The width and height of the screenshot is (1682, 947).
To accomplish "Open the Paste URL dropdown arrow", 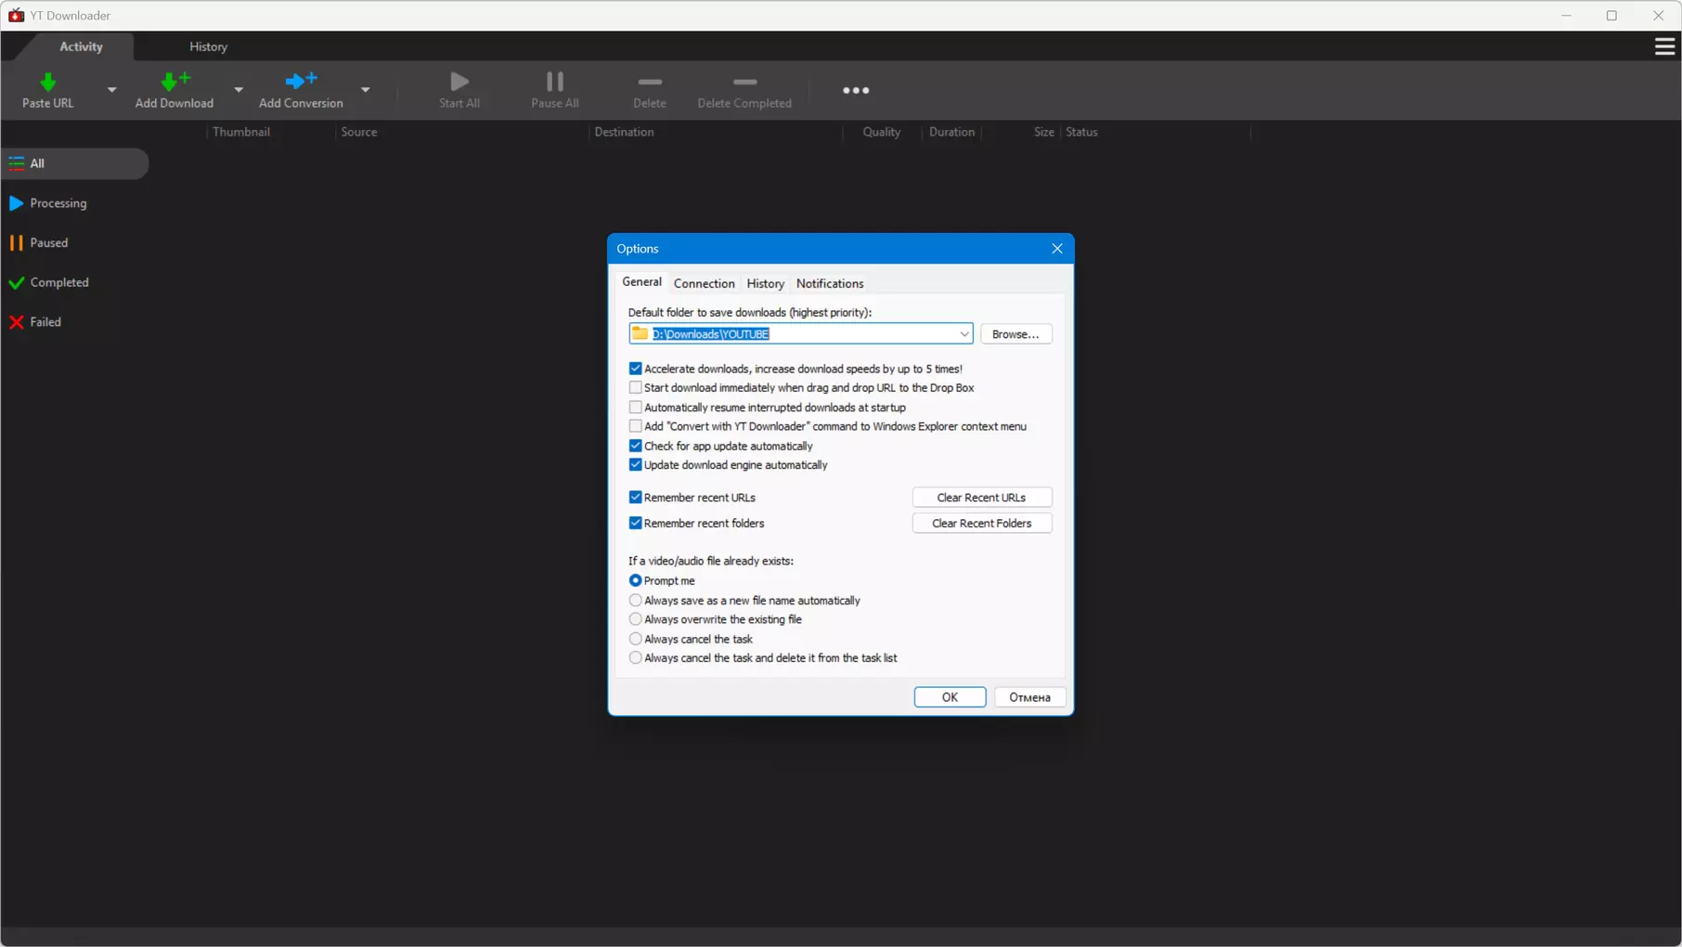I will [111, 90].
